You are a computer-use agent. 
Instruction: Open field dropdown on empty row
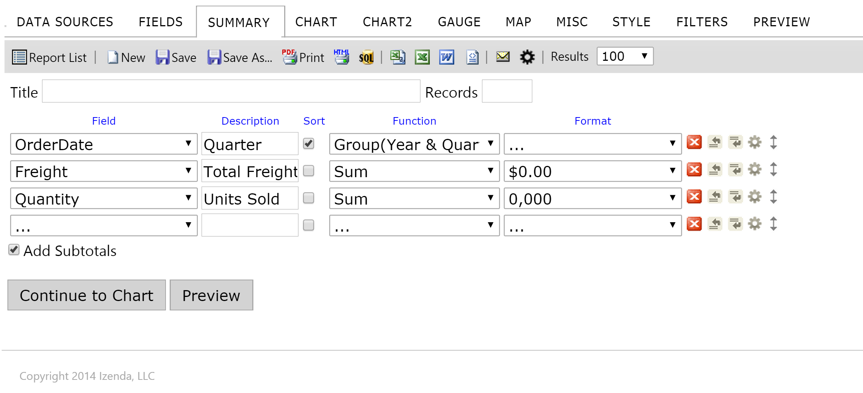[x=104, y=225]
